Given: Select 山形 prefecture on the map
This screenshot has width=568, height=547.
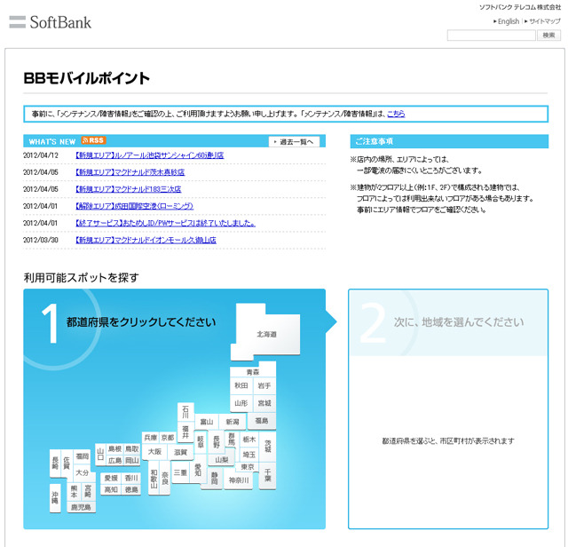Looking at the screenshot, I should pos(241,403).
